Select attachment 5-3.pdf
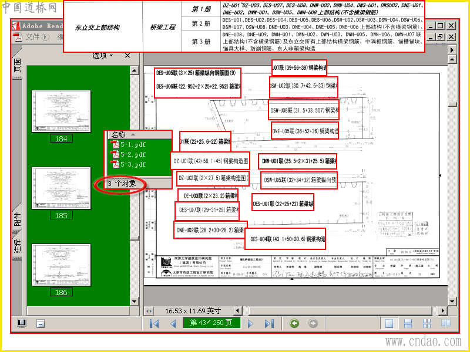The width and height of the screenshot is (470, 352). click(x=128, y=164)
